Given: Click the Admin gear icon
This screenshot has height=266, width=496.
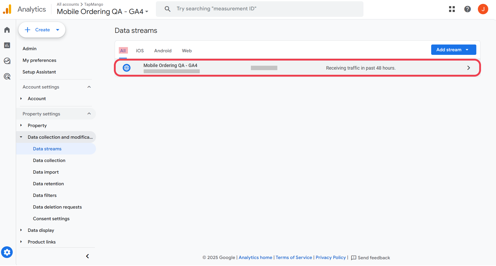Looking at the screenshot, I should (x=7, y=252).
